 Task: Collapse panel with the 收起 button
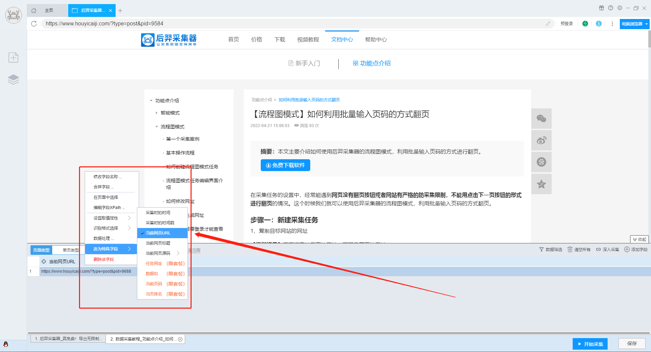(x=639, y=239)
